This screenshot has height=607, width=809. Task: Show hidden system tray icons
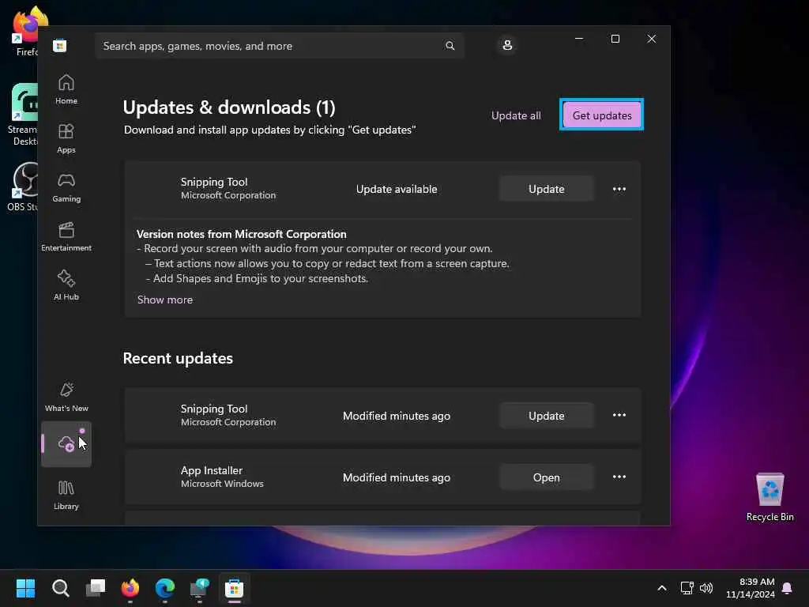[x=662, y=588]
